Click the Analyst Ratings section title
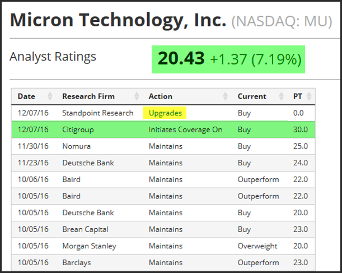The height and width of the screenshot is (273, 342). [x=53, y=57]
